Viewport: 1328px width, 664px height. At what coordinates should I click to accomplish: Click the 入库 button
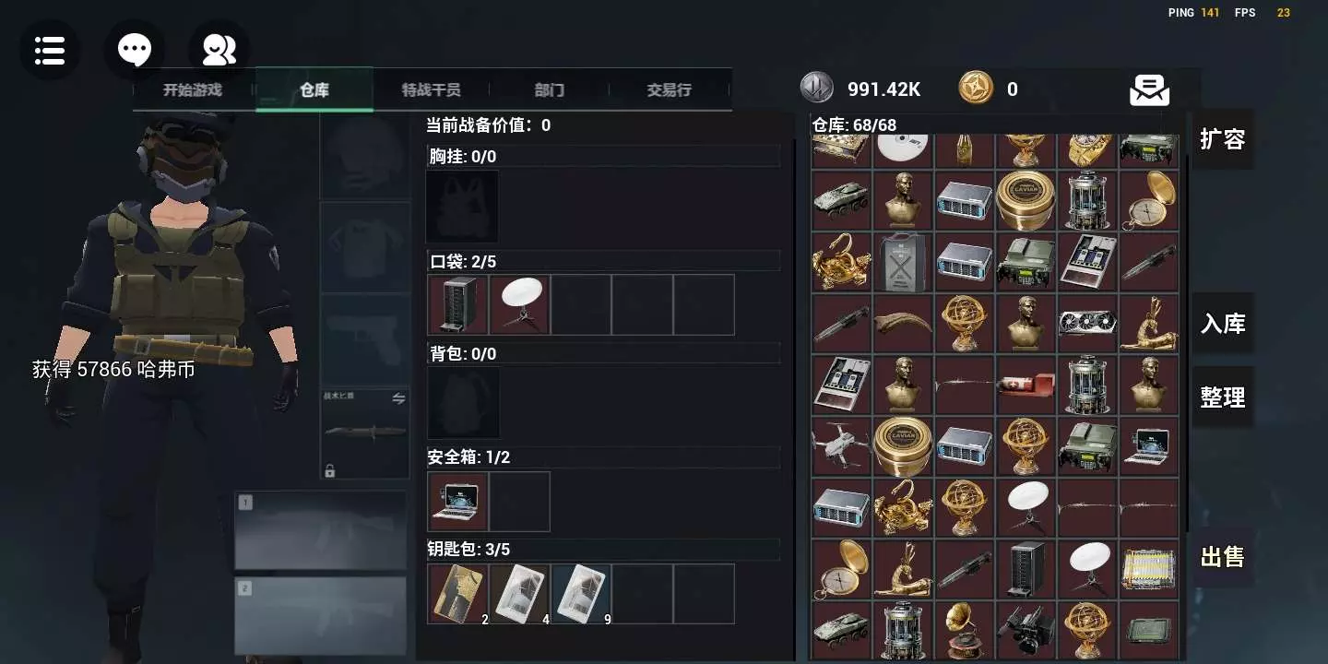(1222, 324)
